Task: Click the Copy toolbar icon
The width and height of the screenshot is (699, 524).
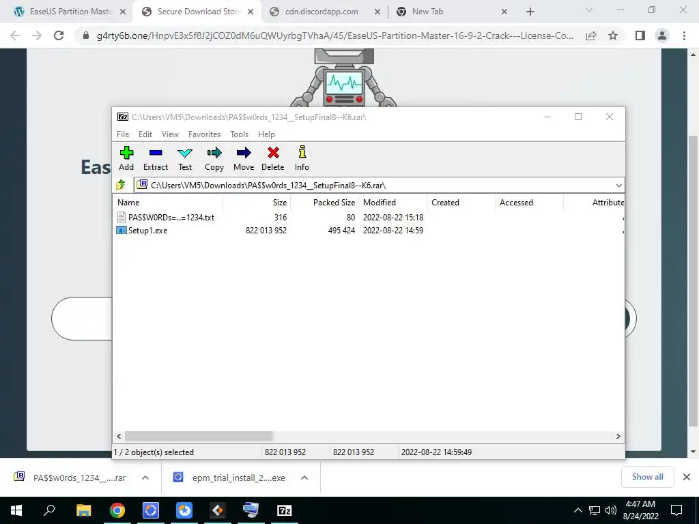Action: point(214,158)
